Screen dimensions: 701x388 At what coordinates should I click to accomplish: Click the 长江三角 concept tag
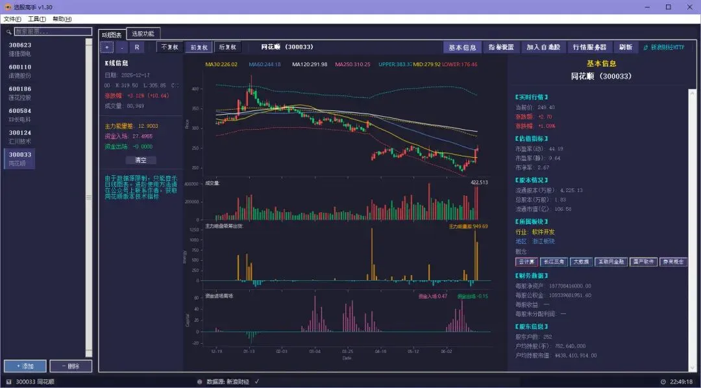pyautogui.click(x=554, y=262)
